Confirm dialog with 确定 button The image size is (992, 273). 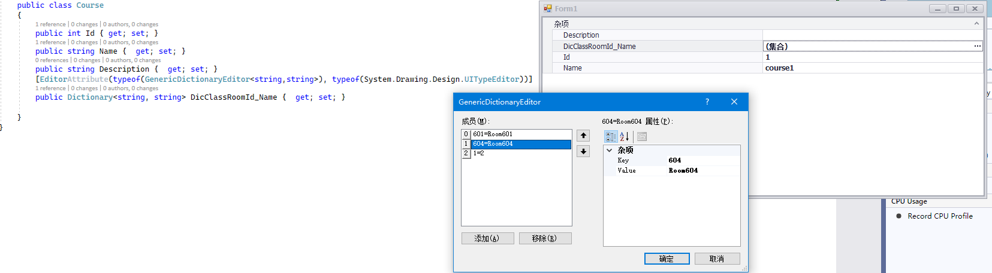point(667,259)
